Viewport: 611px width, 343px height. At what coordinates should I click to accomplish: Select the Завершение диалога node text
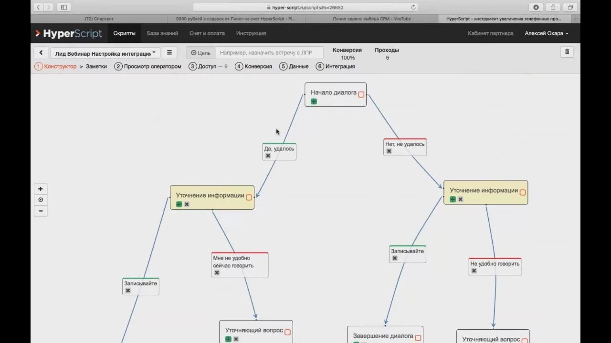[383, 336]
